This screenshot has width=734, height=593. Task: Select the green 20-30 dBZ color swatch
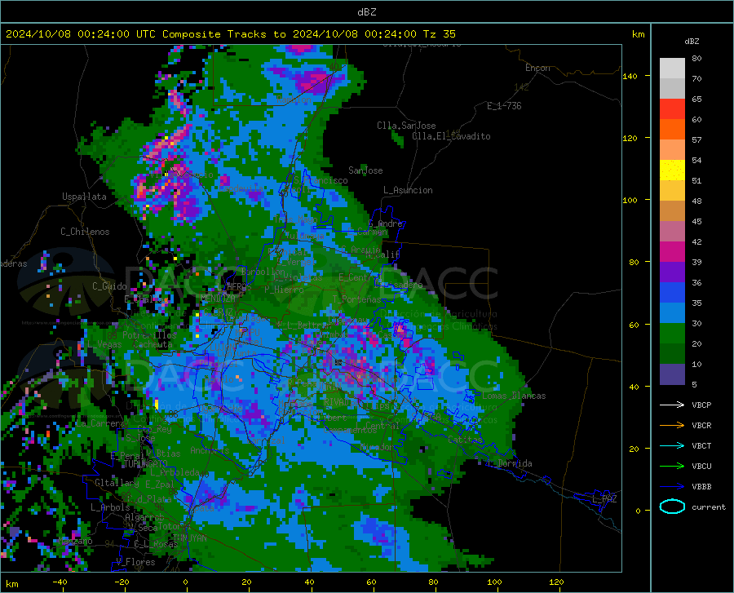tap(672, 334)
